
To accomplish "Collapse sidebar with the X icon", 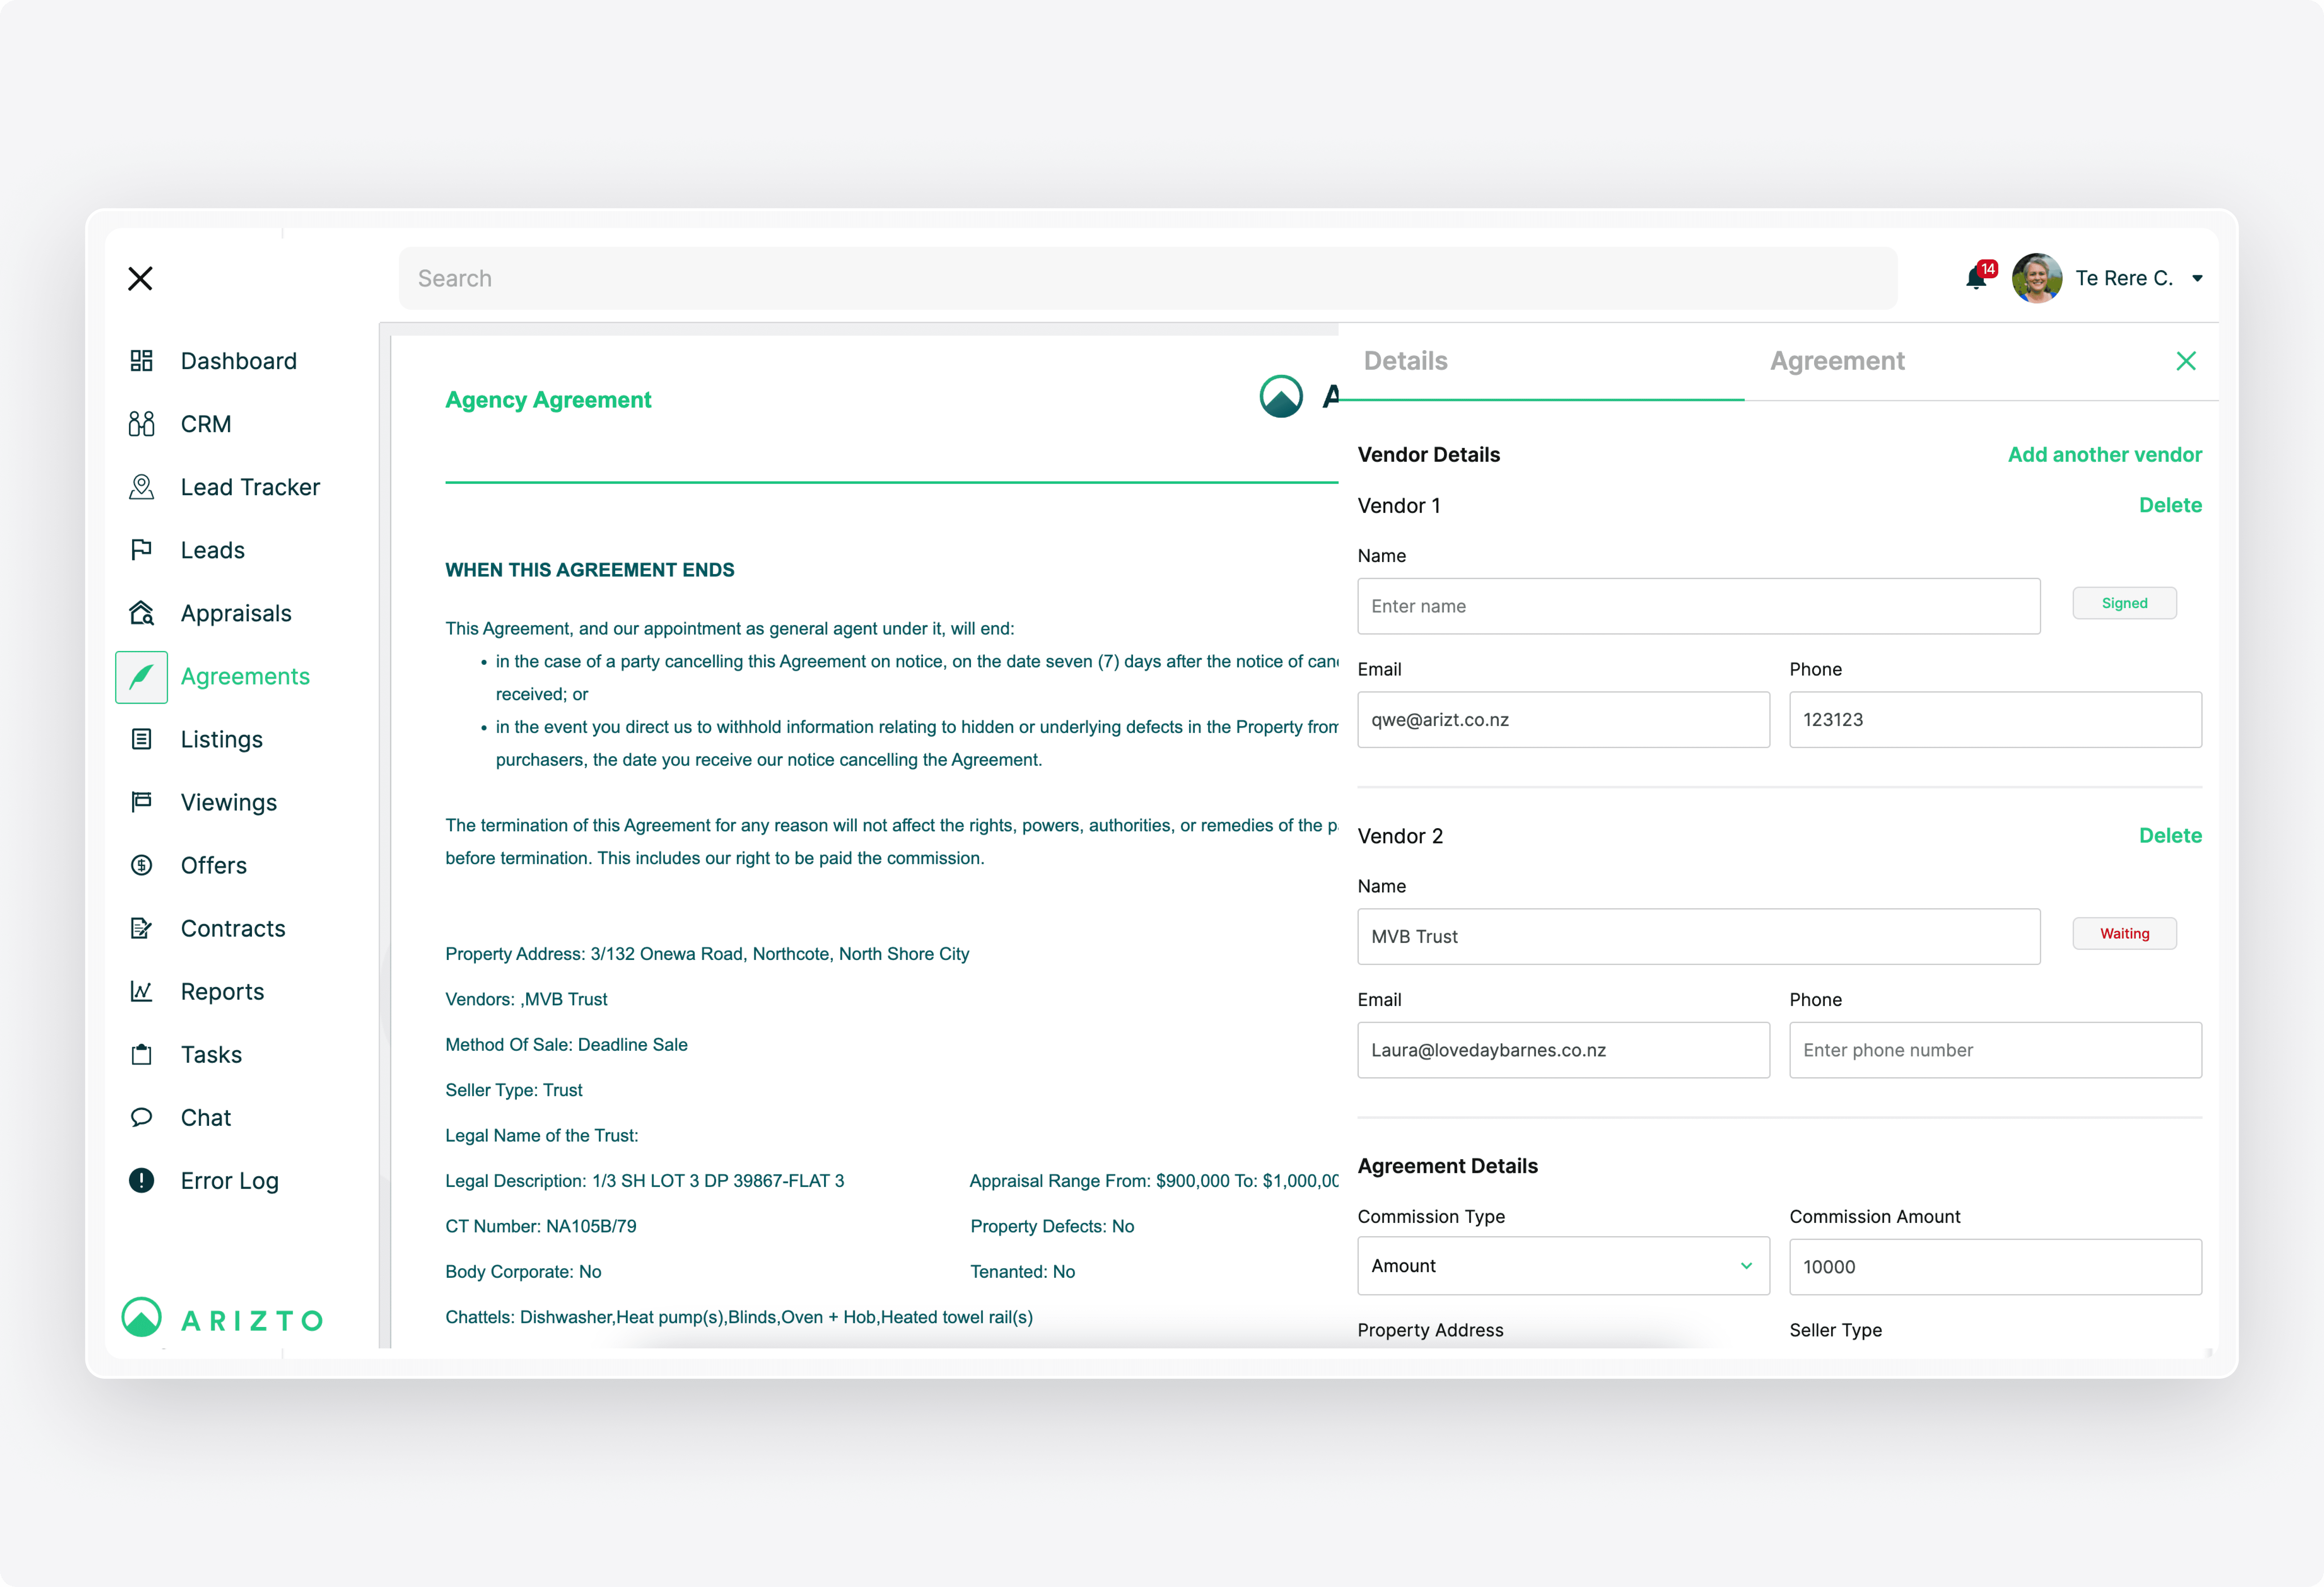I will point(140,278).
